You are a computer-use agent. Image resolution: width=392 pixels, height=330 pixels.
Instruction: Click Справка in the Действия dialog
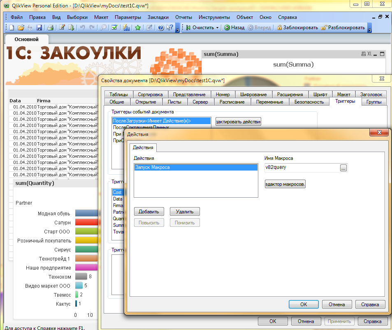[x=370, y=304]
